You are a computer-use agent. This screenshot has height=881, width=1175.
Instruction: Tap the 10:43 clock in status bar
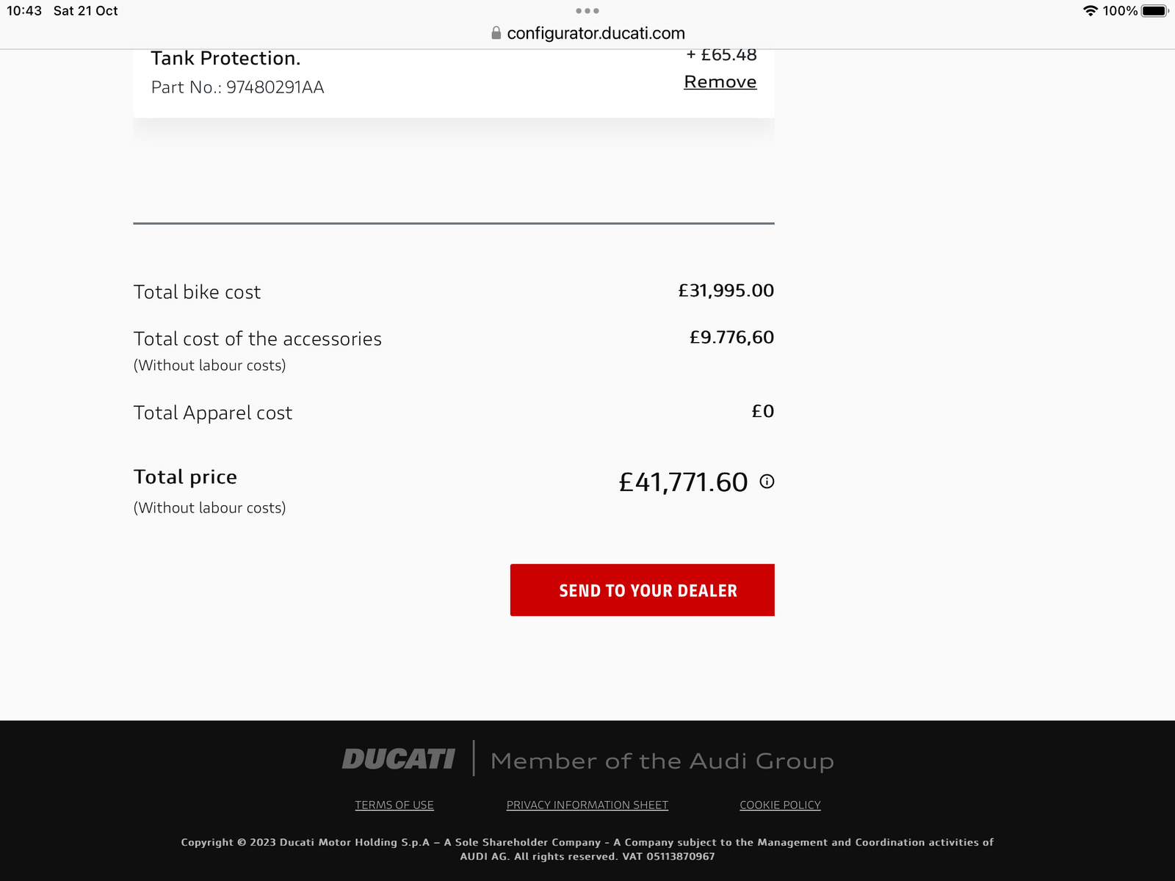[x=24, y=11]
